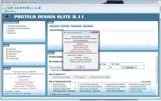This screenshot has width=161, height=101.
Task: Click OK in the about dialog
Action: pyautogui.click(x=81, y=67)
